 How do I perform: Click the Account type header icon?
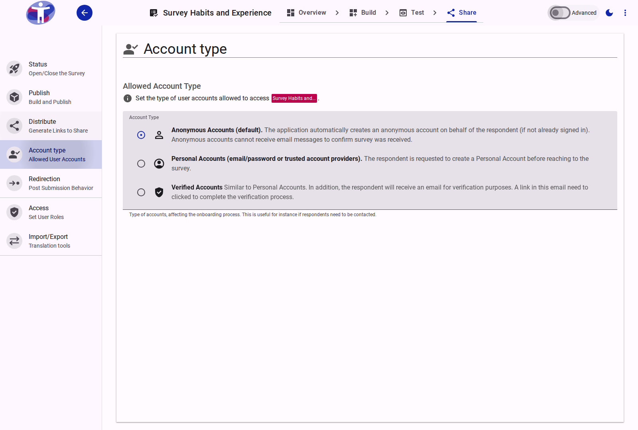tap(131, 49)
